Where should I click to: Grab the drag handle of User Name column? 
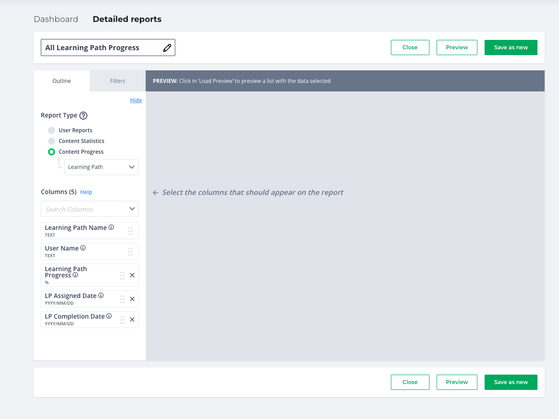click(x=130, y=251)
